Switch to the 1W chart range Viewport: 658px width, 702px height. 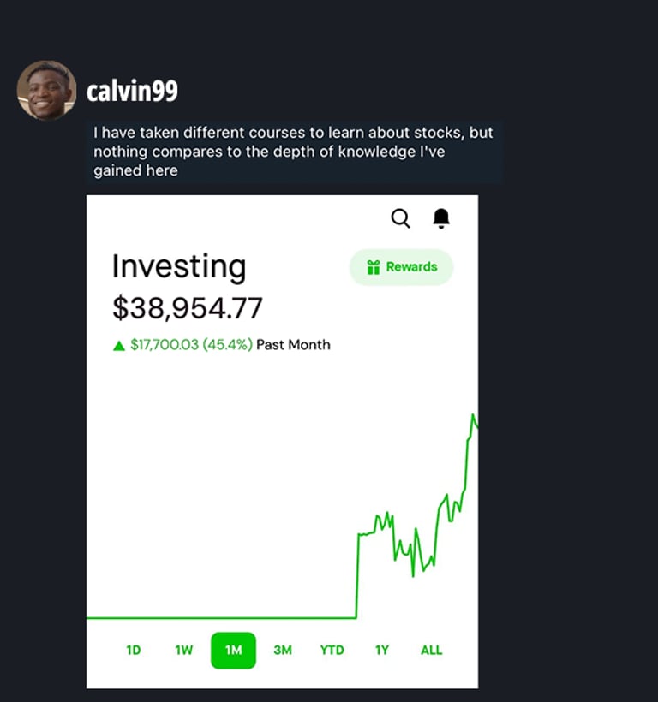coord(183,650)
